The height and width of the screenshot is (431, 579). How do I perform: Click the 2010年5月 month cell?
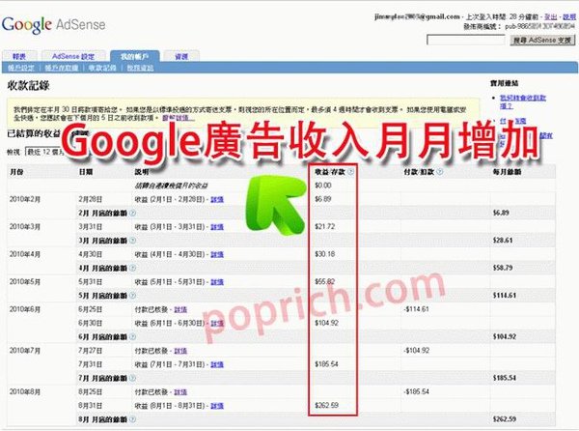25,282
